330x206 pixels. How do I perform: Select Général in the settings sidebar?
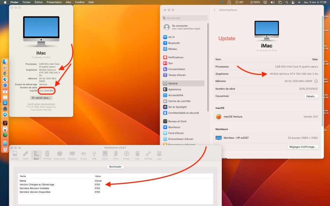click(183, 83)
